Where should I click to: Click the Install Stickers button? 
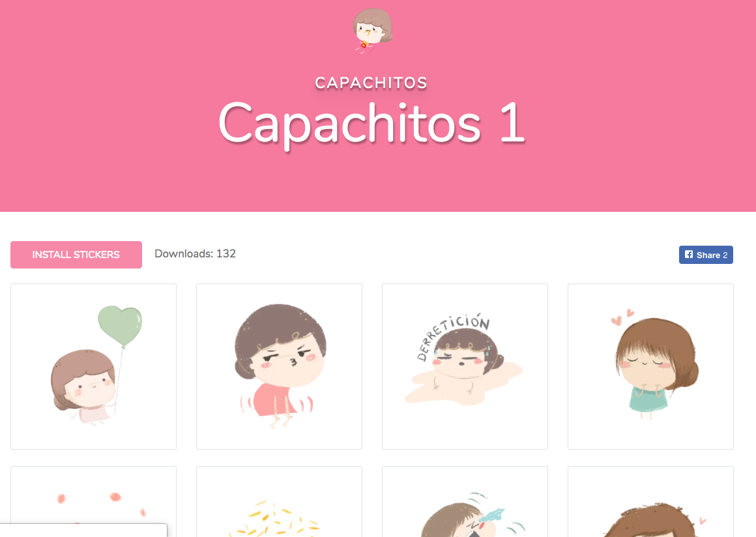tap(76, 255)
